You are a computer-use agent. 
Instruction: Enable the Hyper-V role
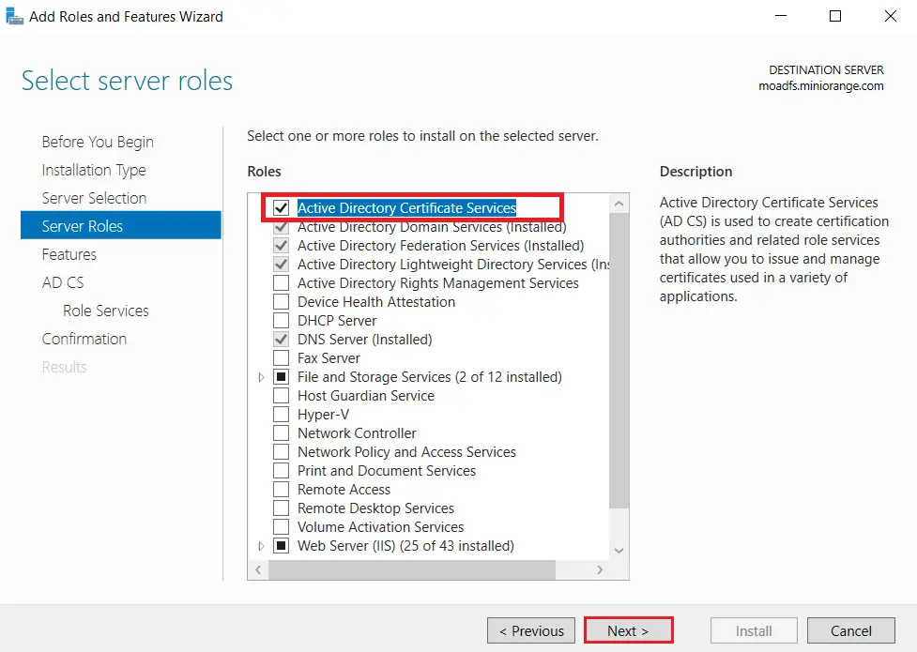pos(280,414)
